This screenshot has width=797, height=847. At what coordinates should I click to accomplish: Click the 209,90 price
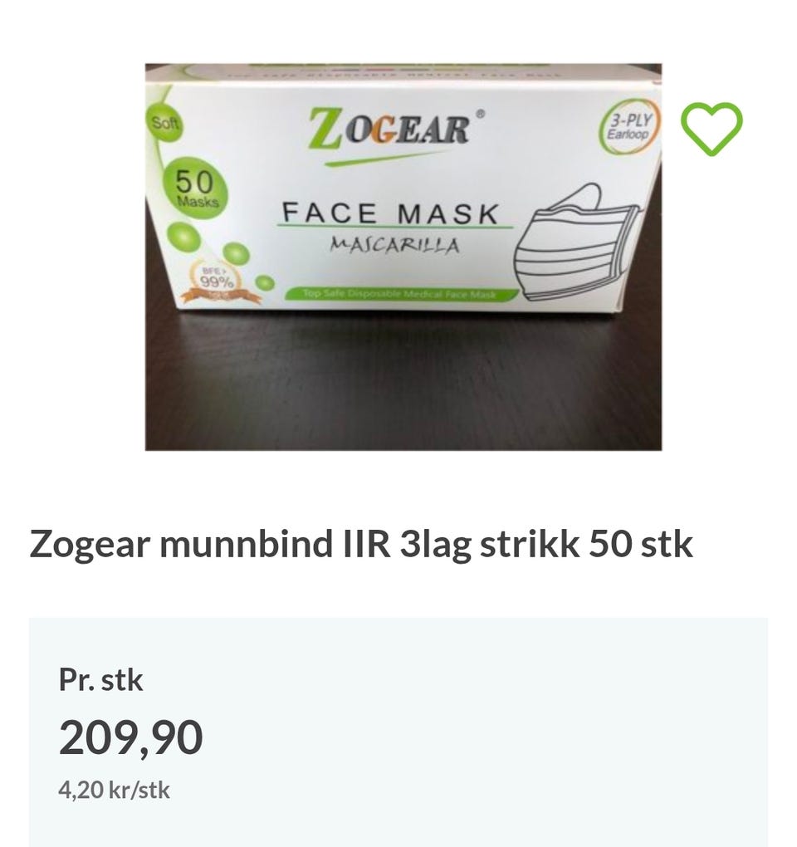(130, 737)
